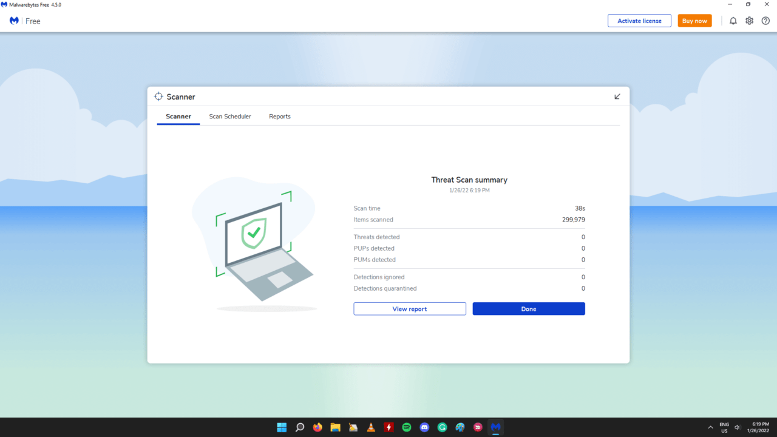Image resolution: width=777 pixels, height=437 pixels.
Task: Click the speaker volume icon in the tray
Action: (738, 427)
